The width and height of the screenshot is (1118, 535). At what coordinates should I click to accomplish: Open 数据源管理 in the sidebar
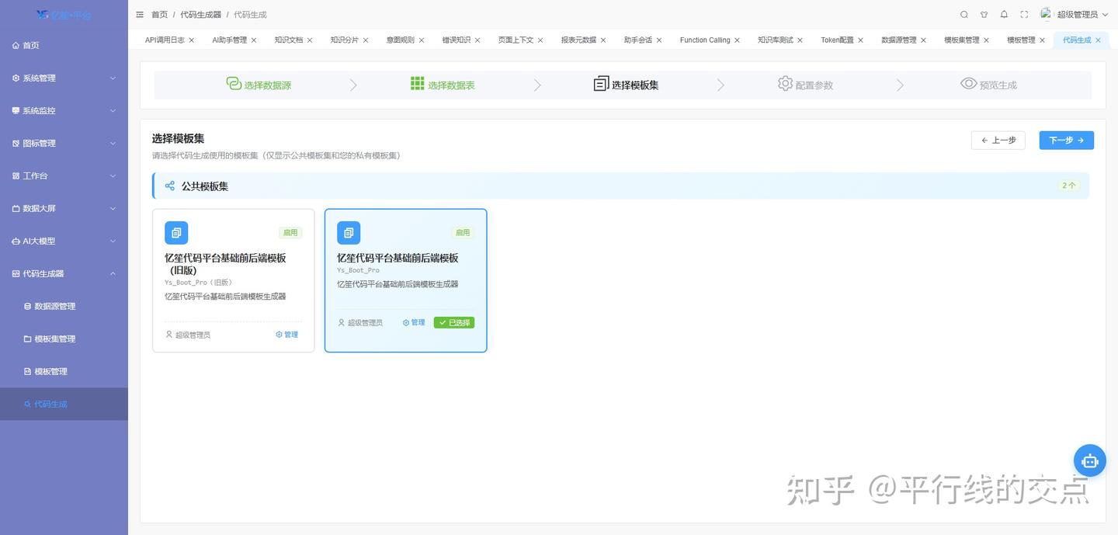click(64, 307)
